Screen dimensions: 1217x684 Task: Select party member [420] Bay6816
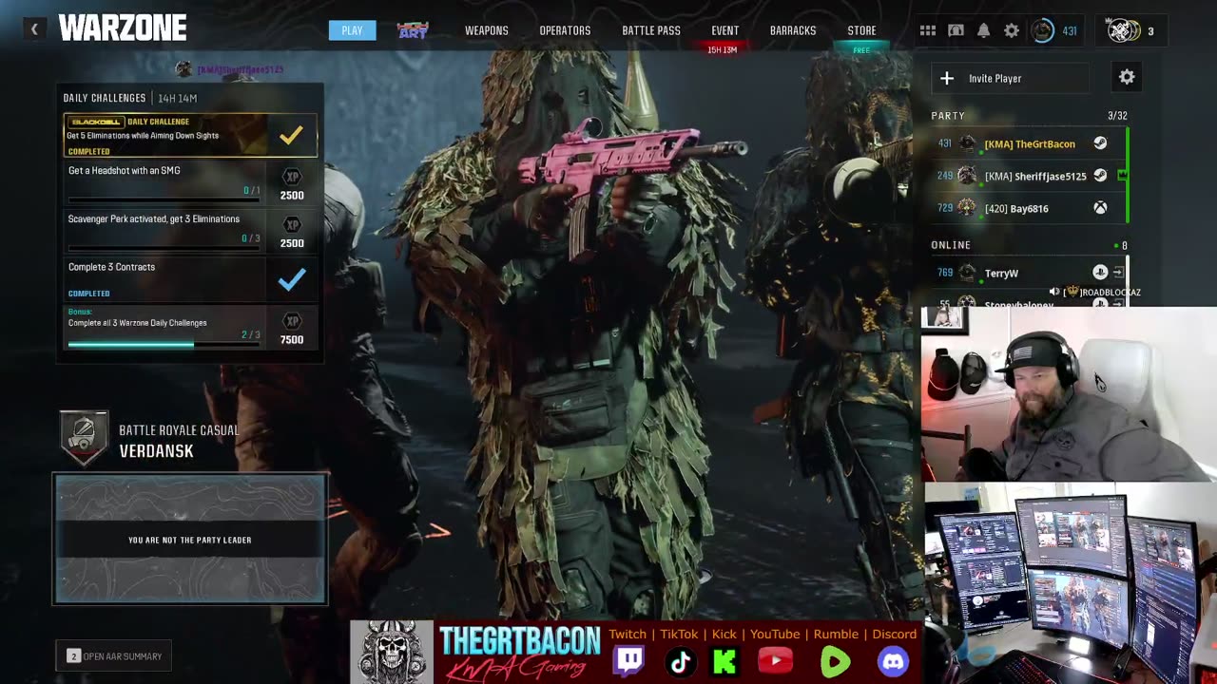point(1027,208)
